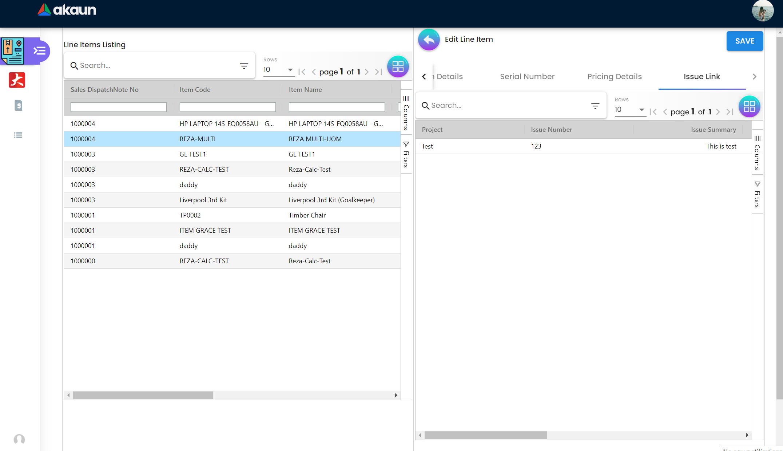Click horizontal scrollbar under Line Items grid
Viewport: 783px width, 451px height.
(x=143, y=395)
